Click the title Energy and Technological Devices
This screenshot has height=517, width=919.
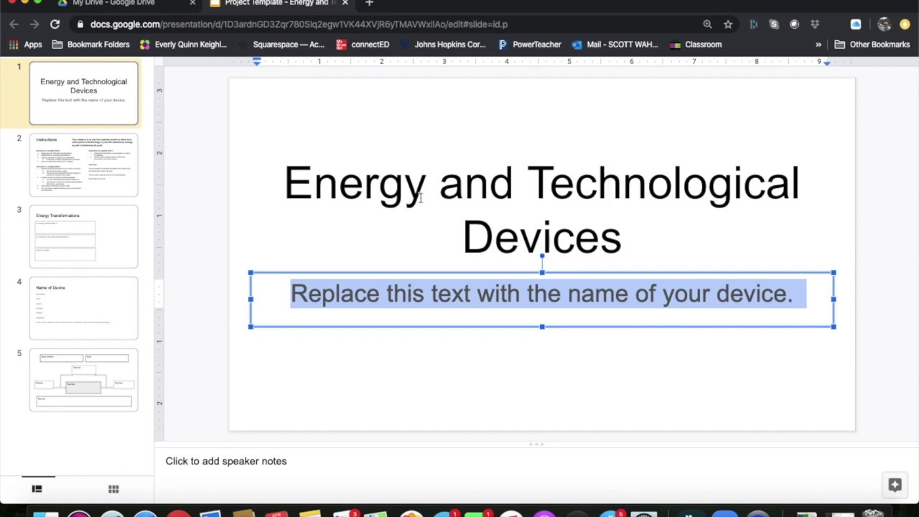pos(541,210)
